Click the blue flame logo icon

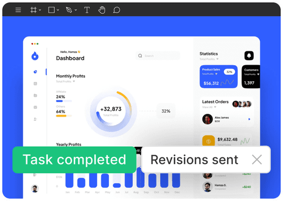tap(35, 56)
